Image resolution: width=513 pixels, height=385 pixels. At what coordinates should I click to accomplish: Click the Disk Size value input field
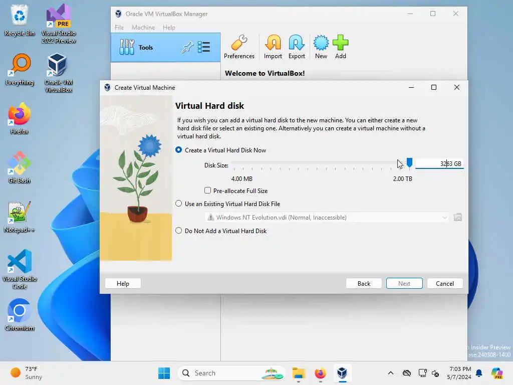[x=439, y=164]
